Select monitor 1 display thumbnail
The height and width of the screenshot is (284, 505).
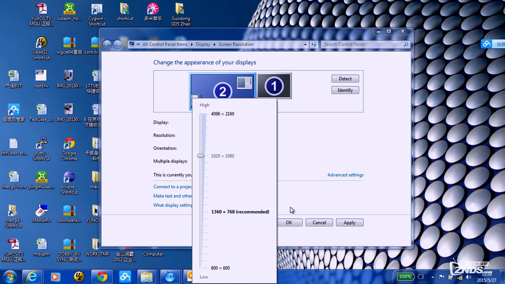pyautogui.click(x=274, y=86)
